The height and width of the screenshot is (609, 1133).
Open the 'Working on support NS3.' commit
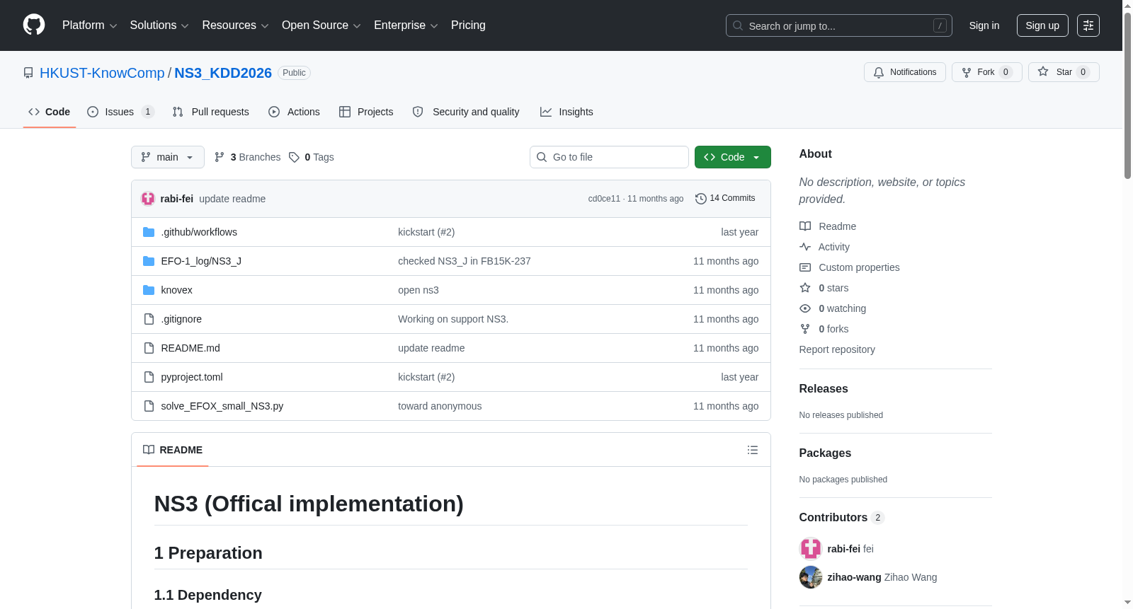453,319
